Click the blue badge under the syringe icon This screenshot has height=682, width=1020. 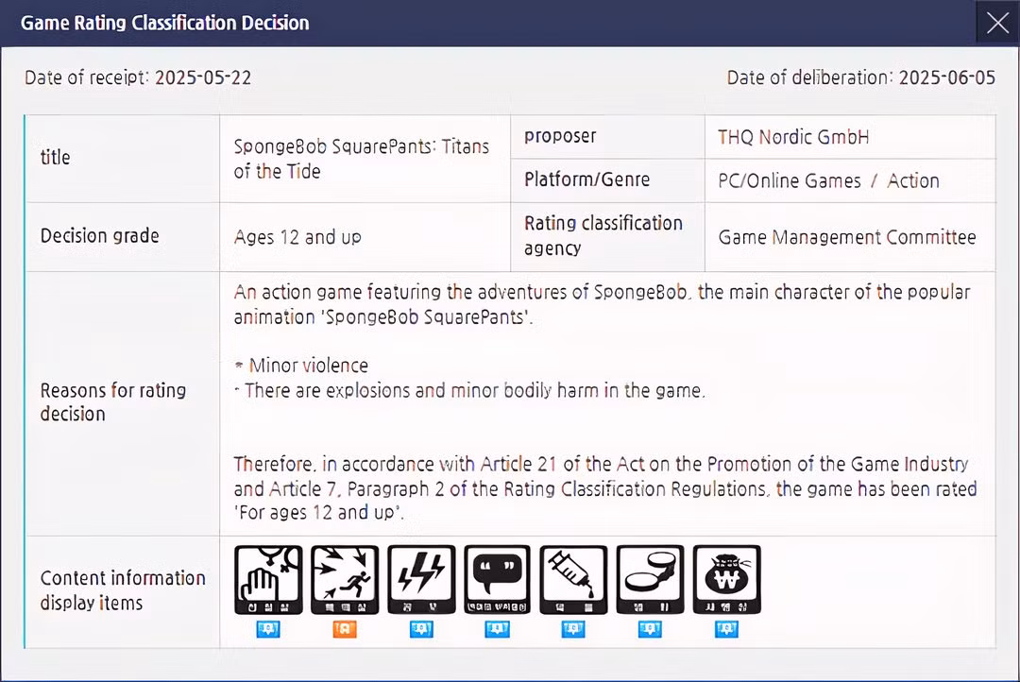click(x=574, y=629)
